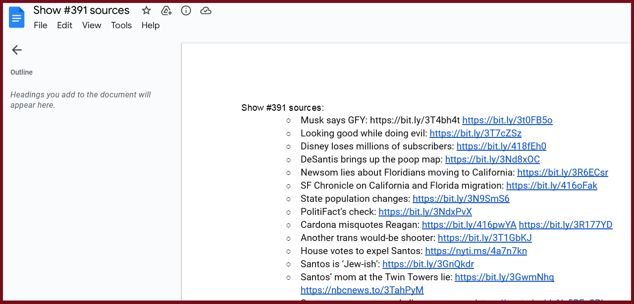Open the View menu
This screenshot has width=634, height=304.
click(x=92, y=25)
